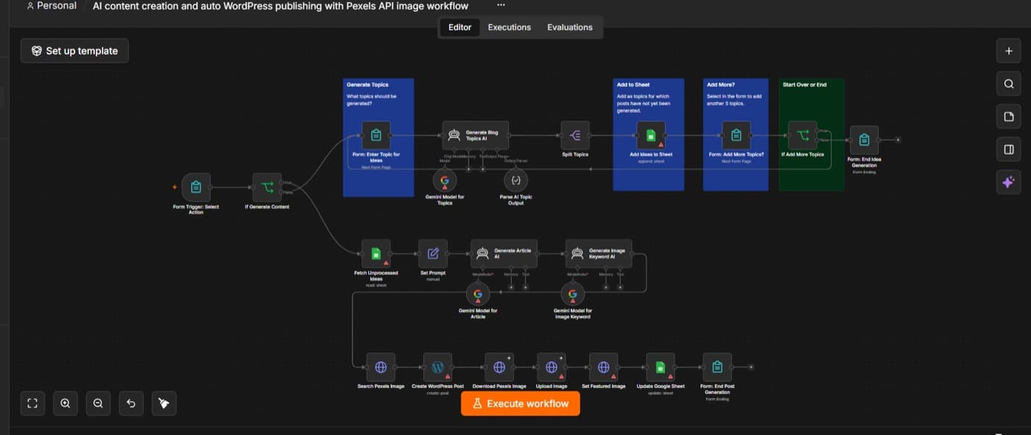The width and height of the screenshot is (1031, 435).
Task: Switch to the Editor tab
Action: click(460, 27)
